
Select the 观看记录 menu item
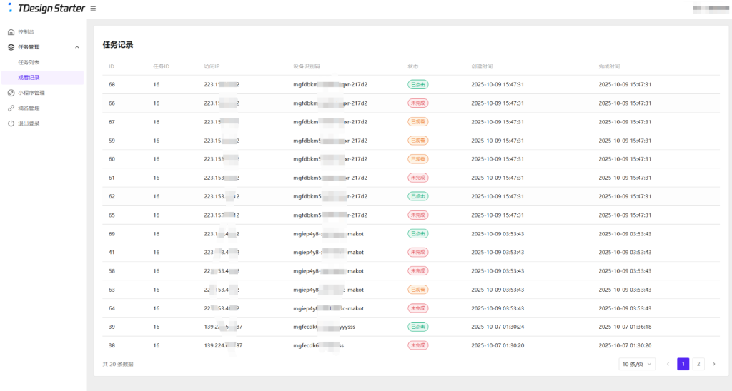pyautogui.click(x=29, y=77)
